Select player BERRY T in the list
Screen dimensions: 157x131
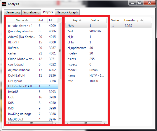pyautogui.click(x=32, y=42)
